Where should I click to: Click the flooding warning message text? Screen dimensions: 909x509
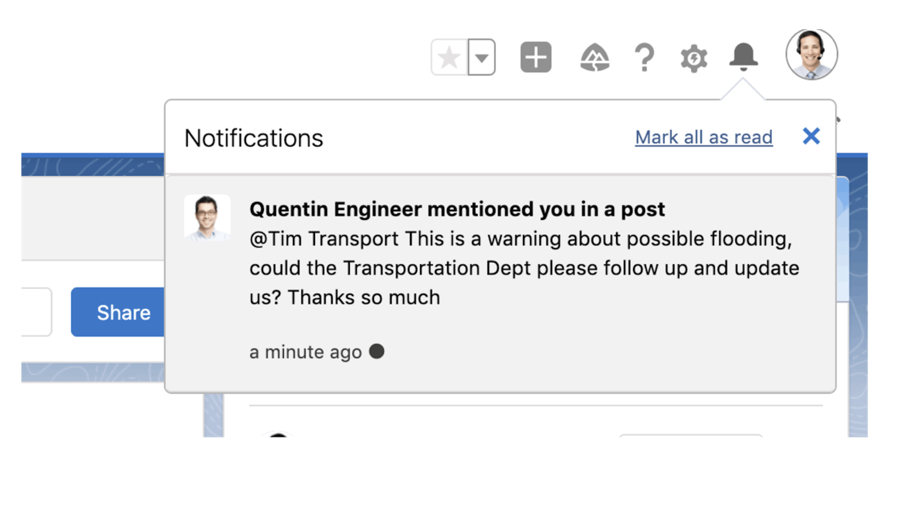(x=524, y=268)
